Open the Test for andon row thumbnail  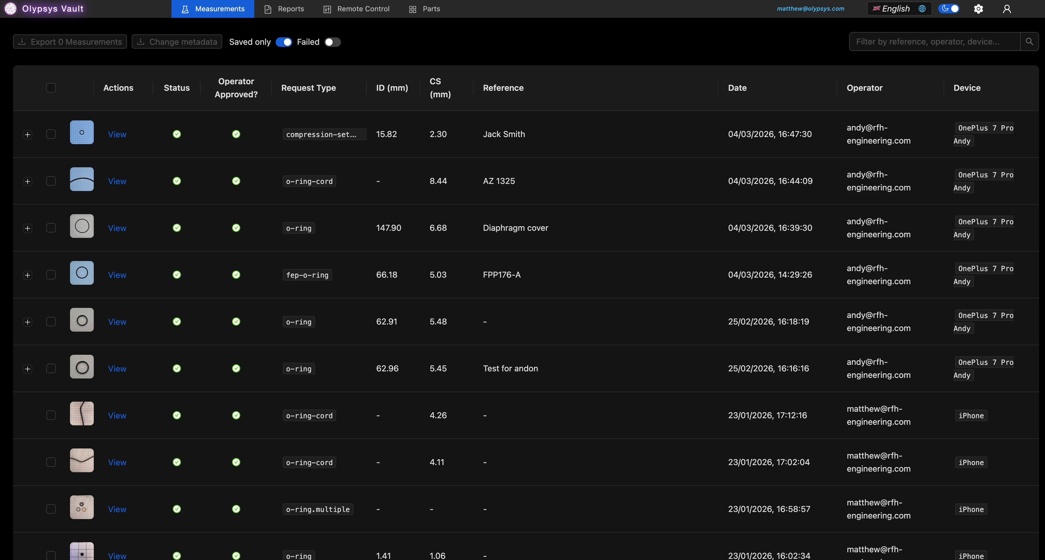(x=82, y=366)
